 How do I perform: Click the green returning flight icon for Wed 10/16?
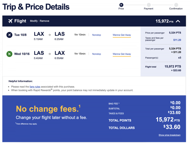tap(9, 54)
